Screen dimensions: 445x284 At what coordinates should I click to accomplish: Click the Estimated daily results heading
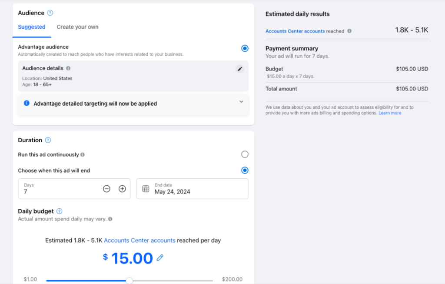pos(297,14)
